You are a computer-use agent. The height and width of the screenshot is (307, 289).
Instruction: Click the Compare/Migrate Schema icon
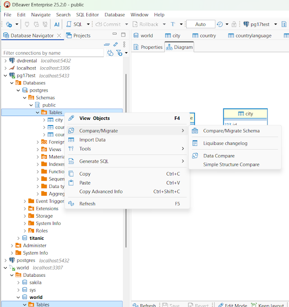[x=195, y=130]
